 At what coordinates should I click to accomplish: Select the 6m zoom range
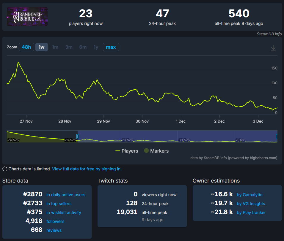tap(83, 47)
